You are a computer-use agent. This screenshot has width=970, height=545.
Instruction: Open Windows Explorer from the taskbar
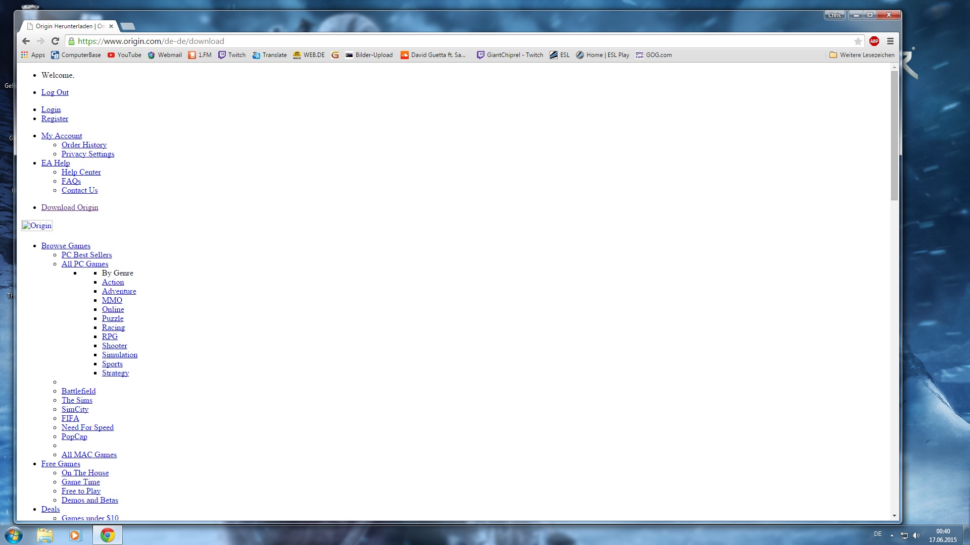[45, 535]
